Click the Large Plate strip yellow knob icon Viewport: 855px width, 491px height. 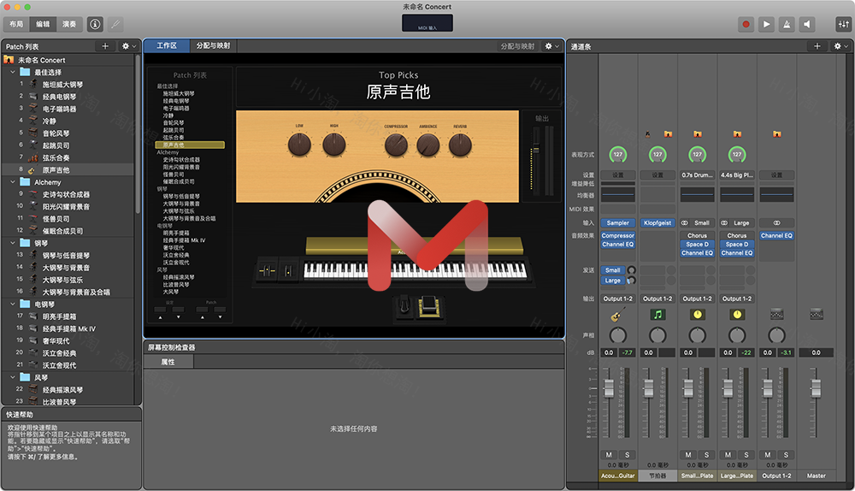coord(737,315)
